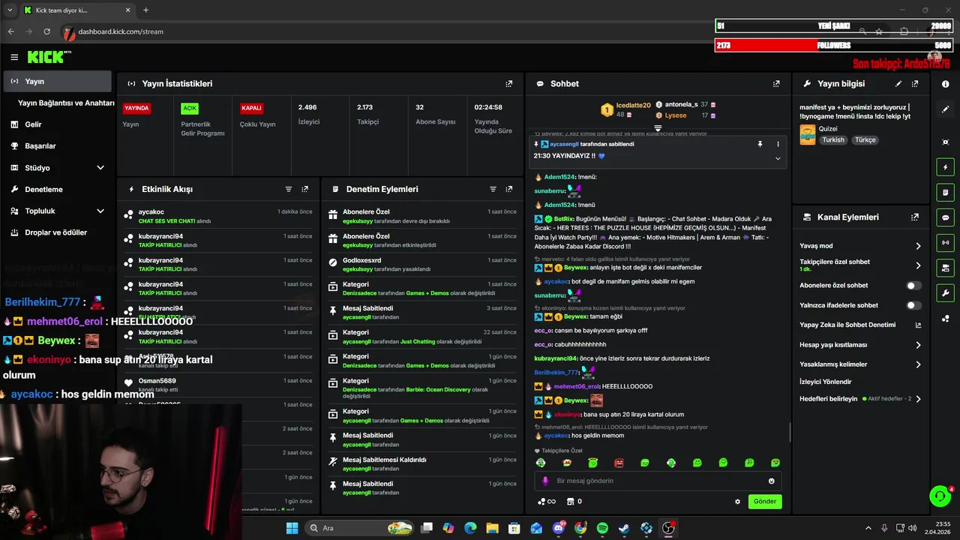Unpin the pinned message via the pin icon
The width and height of the screenshot is (960, 540).
[760, 144]
